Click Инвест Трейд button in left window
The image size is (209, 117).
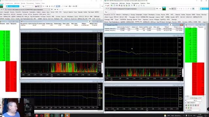click(13, 6)
